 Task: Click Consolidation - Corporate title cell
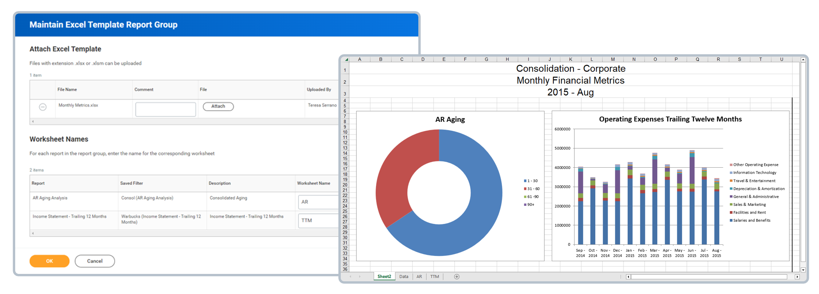pyautogui.click(x=571, y=68)
